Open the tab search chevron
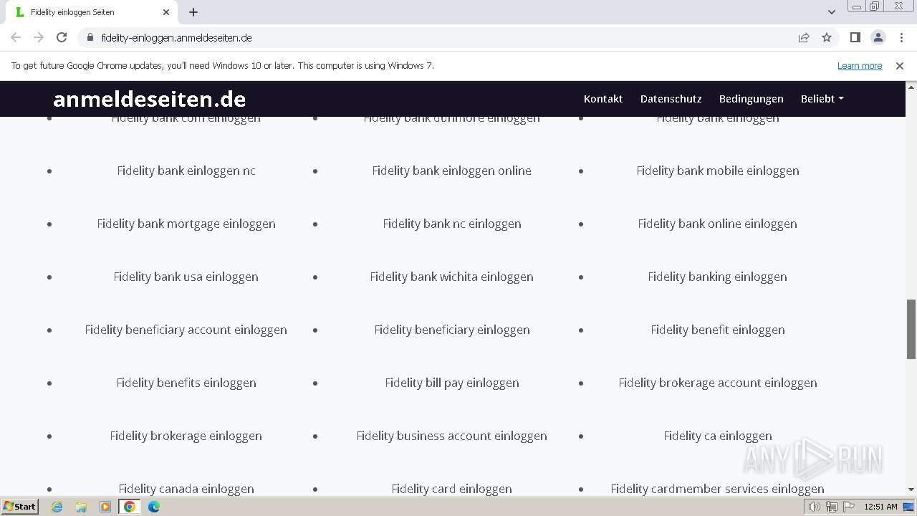 (x=832, y=12)
